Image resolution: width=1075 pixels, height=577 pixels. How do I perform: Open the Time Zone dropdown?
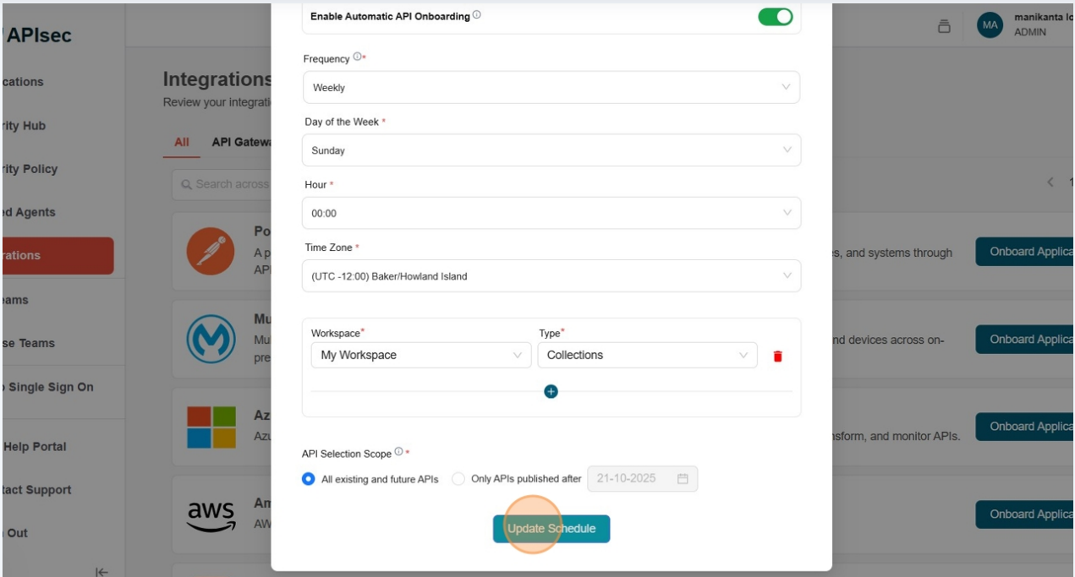pos(551,276)
